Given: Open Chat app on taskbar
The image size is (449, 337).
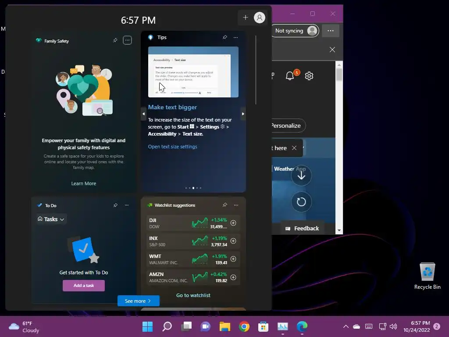Looking at the screenshot, I should coord(205,326).
